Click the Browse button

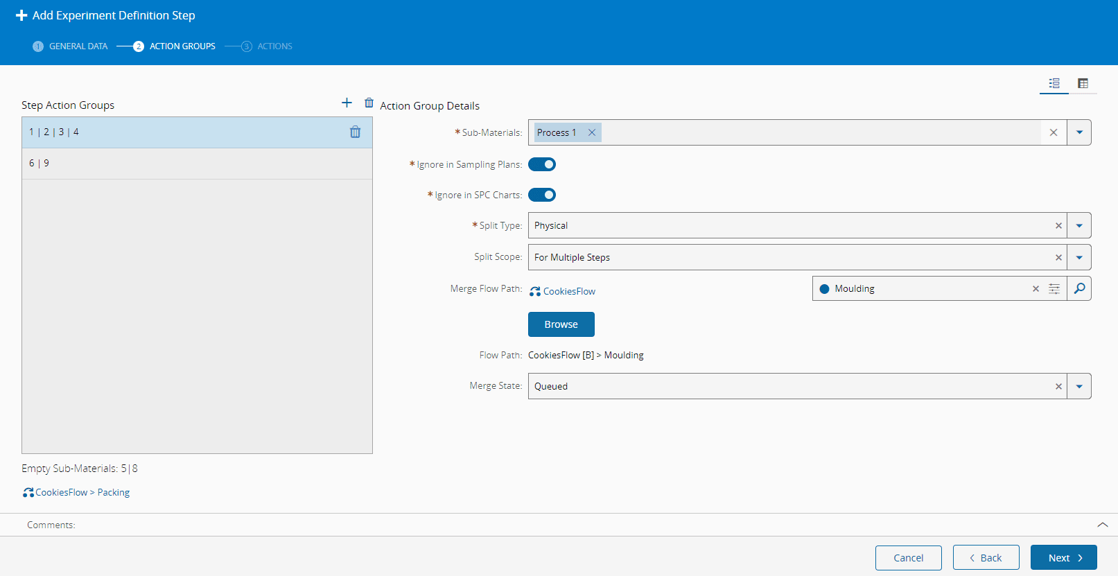pos(561,324)
